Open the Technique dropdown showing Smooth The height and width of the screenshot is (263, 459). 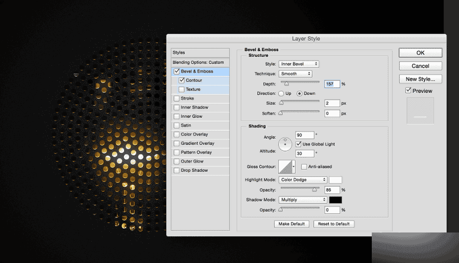click(295, 74)
